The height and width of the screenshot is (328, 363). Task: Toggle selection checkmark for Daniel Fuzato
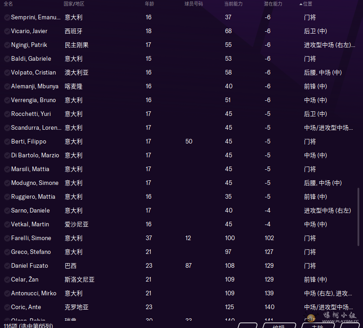(7, 266)
